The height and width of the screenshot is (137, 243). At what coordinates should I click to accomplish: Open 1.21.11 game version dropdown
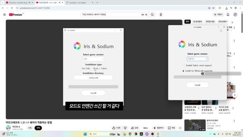(x=197, y=59)
